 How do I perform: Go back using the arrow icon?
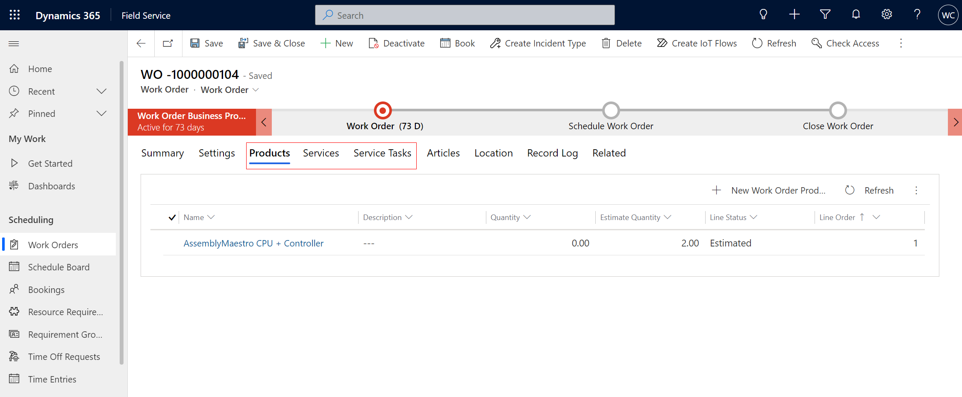(x=141, y=43)
